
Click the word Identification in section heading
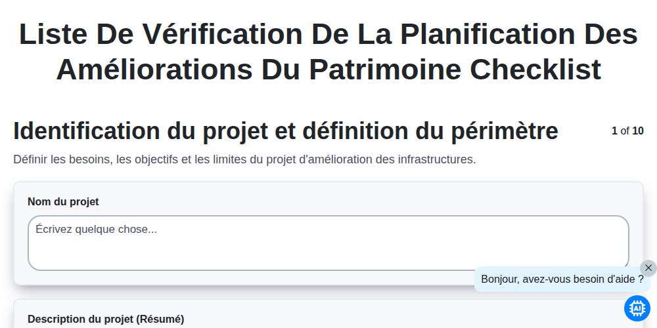tap(87, 131)
